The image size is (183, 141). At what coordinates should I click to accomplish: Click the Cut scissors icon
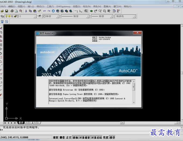26,11
